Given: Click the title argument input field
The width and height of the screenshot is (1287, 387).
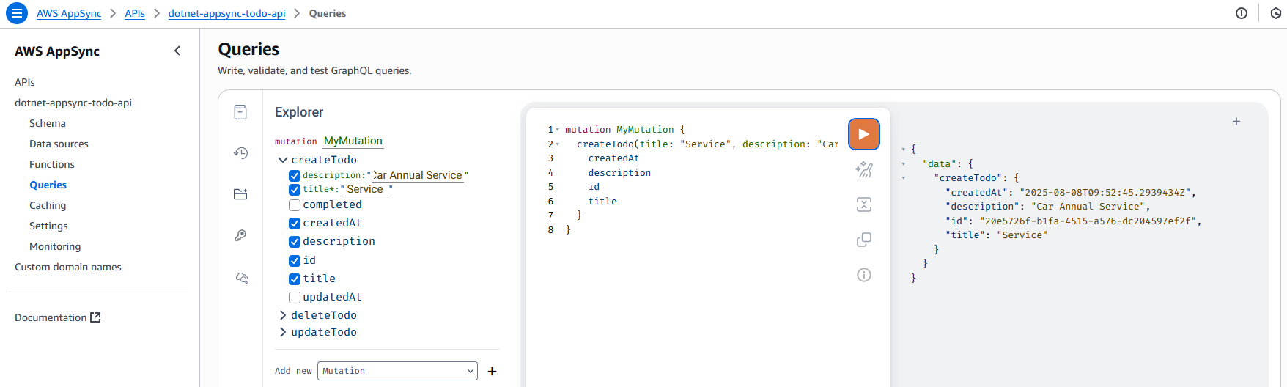Looking at the screenshot, I should tap(365, 189).
